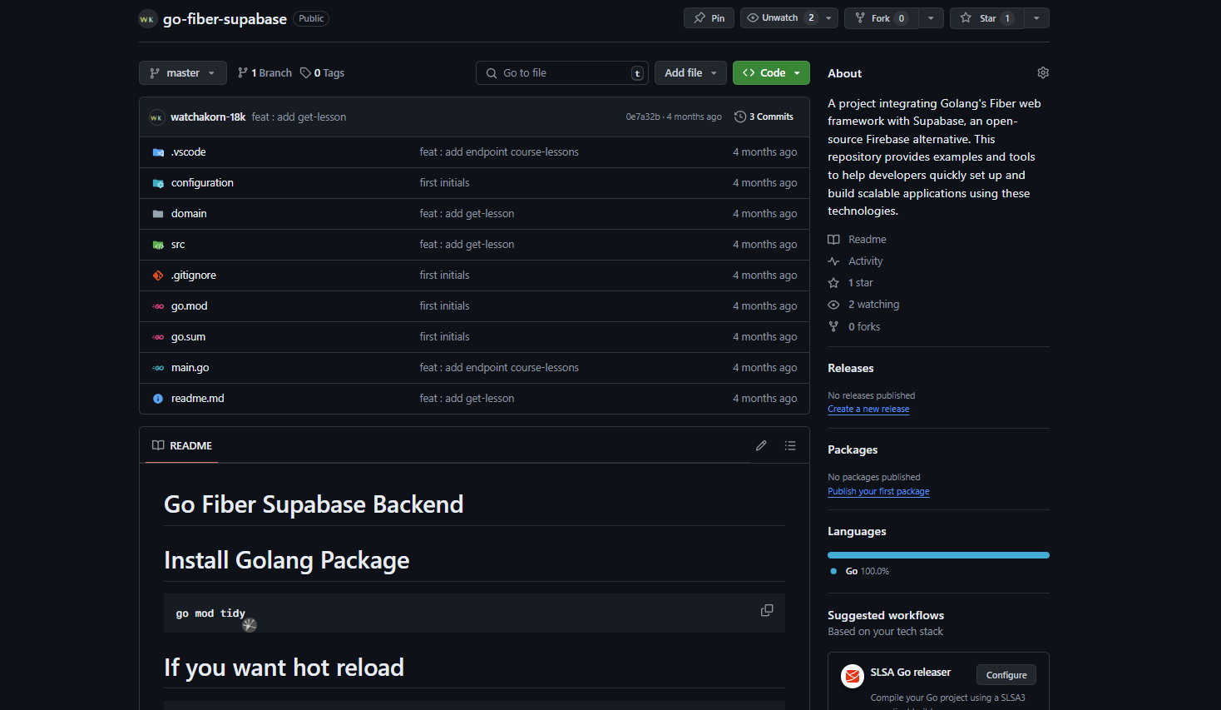Open the readme.md file
1221x710 pixels.
click(197, 399)
